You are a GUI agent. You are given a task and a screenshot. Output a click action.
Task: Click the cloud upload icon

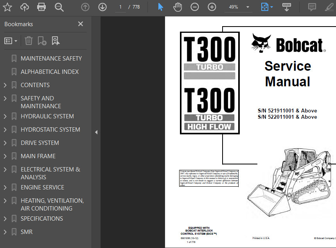click(24, 7)
